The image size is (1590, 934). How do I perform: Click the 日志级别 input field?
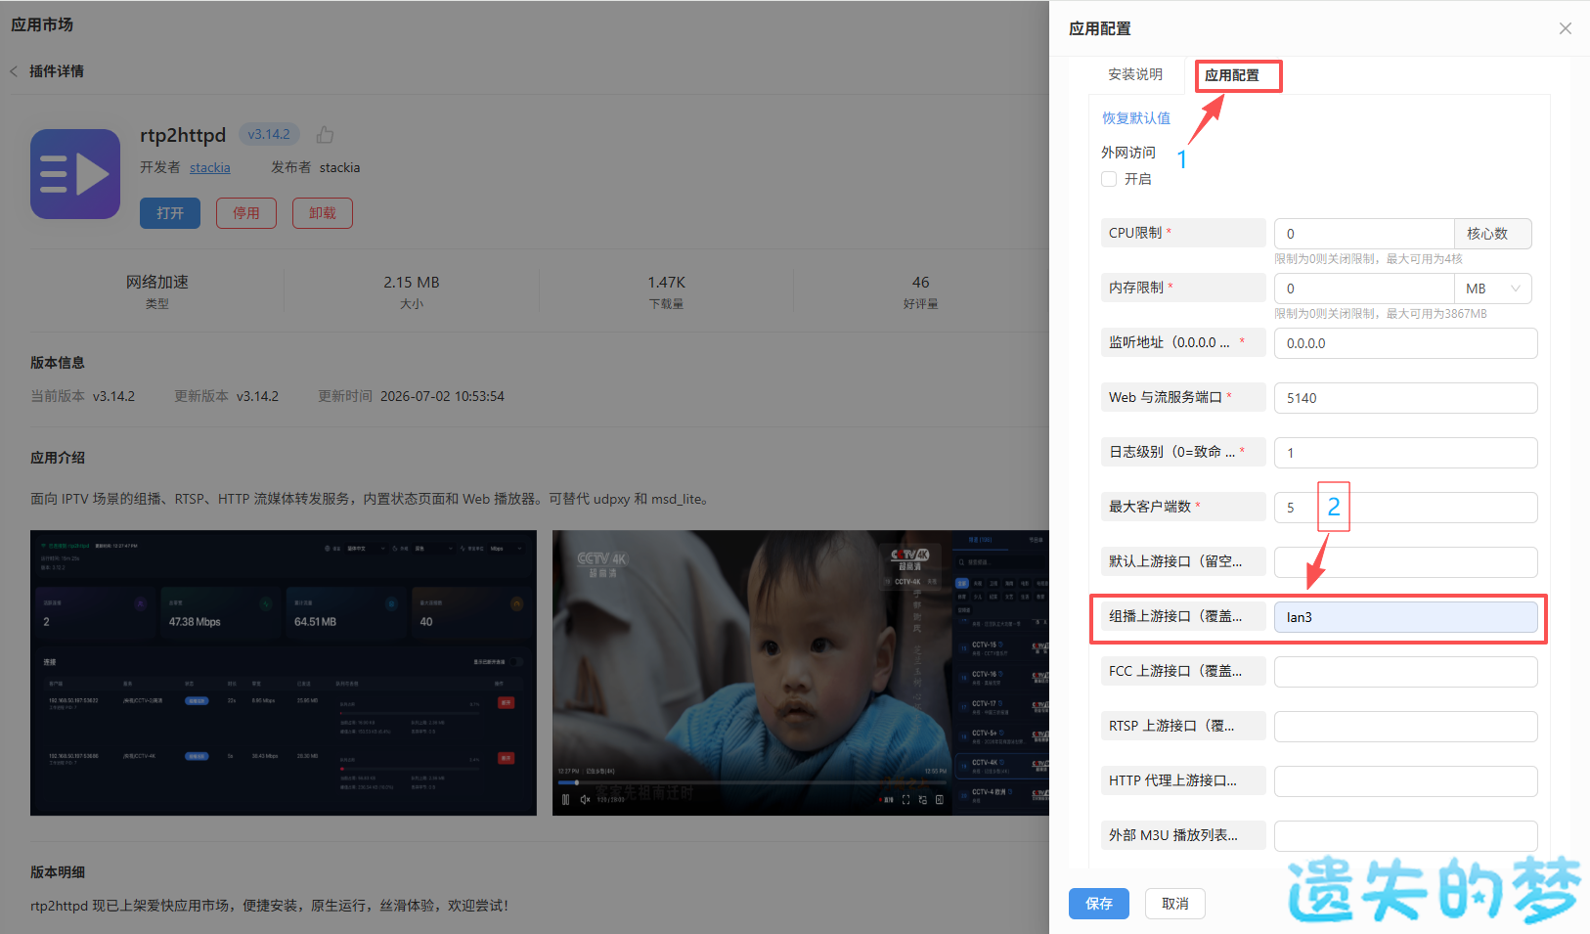pyautogui.click(x=1406, y=453)
